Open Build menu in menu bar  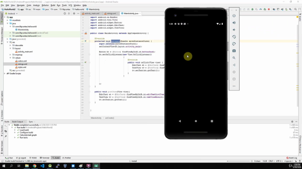coord(53,5)
